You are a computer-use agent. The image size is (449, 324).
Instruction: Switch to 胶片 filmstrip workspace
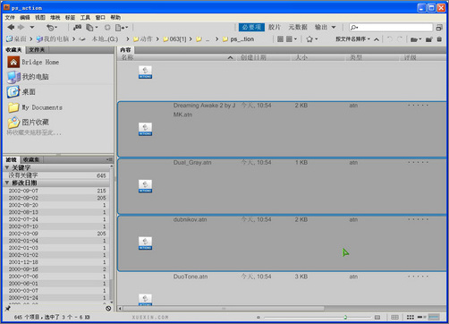coord(275,28)
